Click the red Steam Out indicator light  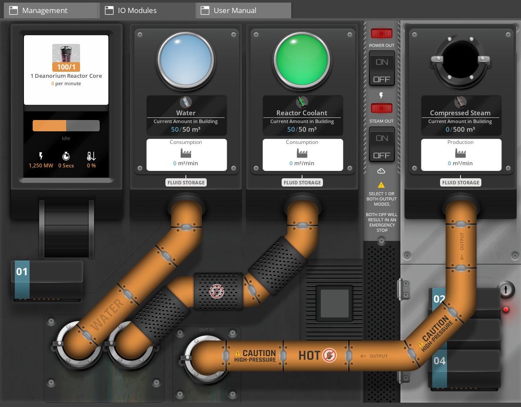[x=382, y=108]
